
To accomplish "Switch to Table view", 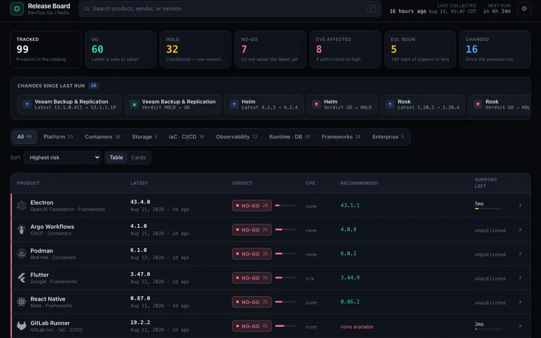I will point(116,157).
